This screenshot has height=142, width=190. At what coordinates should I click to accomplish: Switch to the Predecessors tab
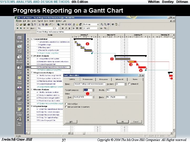[88, 79]
